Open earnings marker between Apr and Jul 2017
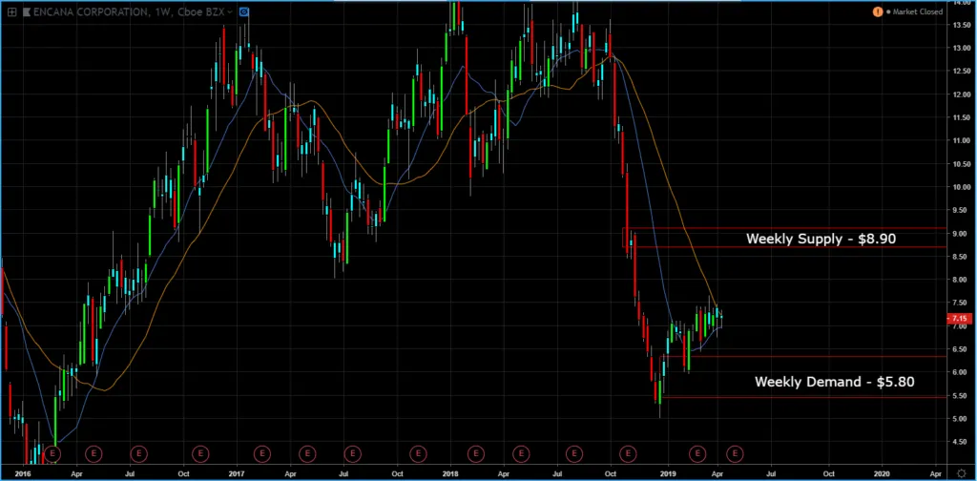The width and height of the screenshot is (977, 481). pos(307,453)
